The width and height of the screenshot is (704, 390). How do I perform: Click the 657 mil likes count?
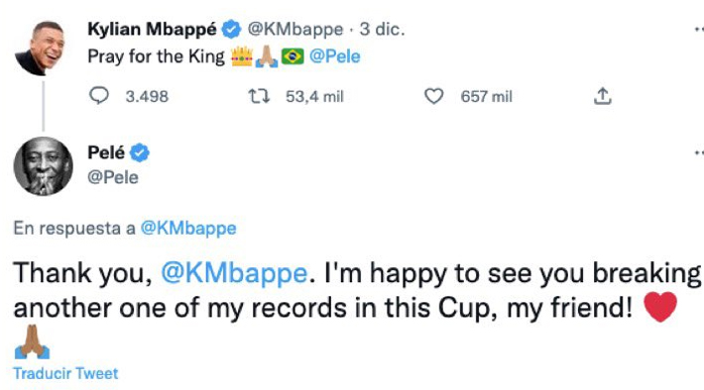[486, 96]
